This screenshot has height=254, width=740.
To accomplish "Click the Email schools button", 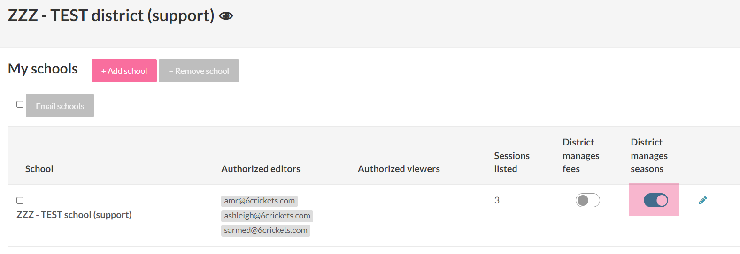I will point(60,106).
